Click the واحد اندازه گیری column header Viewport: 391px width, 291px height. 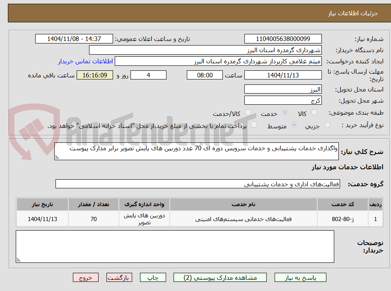[x=145, y=204]
